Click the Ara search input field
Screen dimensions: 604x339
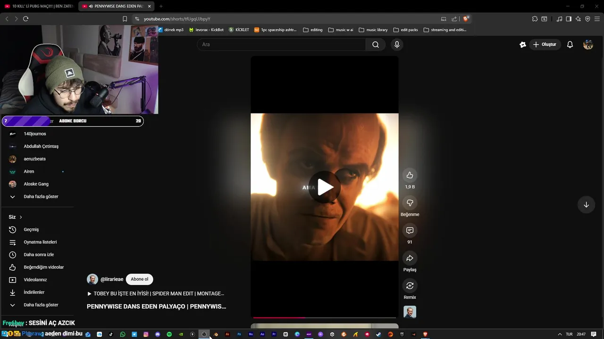click(x=281, y=44)
